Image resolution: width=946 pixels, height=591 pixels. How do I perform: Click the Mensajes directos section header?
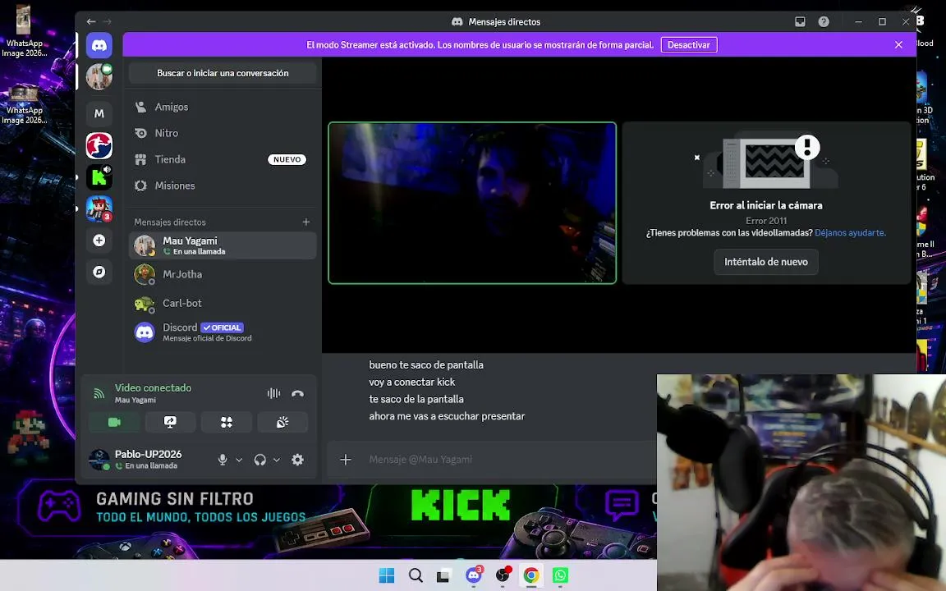pos(169,222)
